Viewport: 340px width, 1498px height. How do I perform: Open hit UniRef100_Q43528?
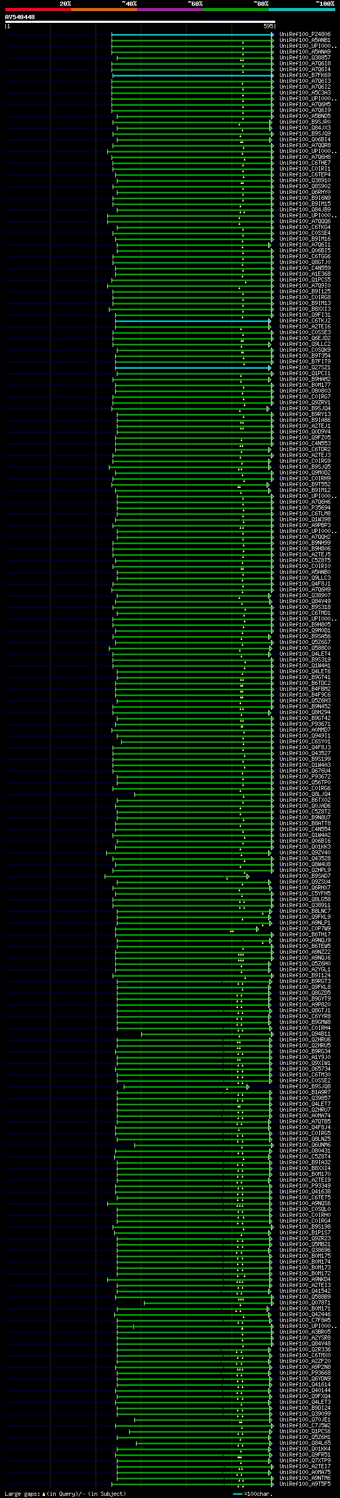point(304,858)
